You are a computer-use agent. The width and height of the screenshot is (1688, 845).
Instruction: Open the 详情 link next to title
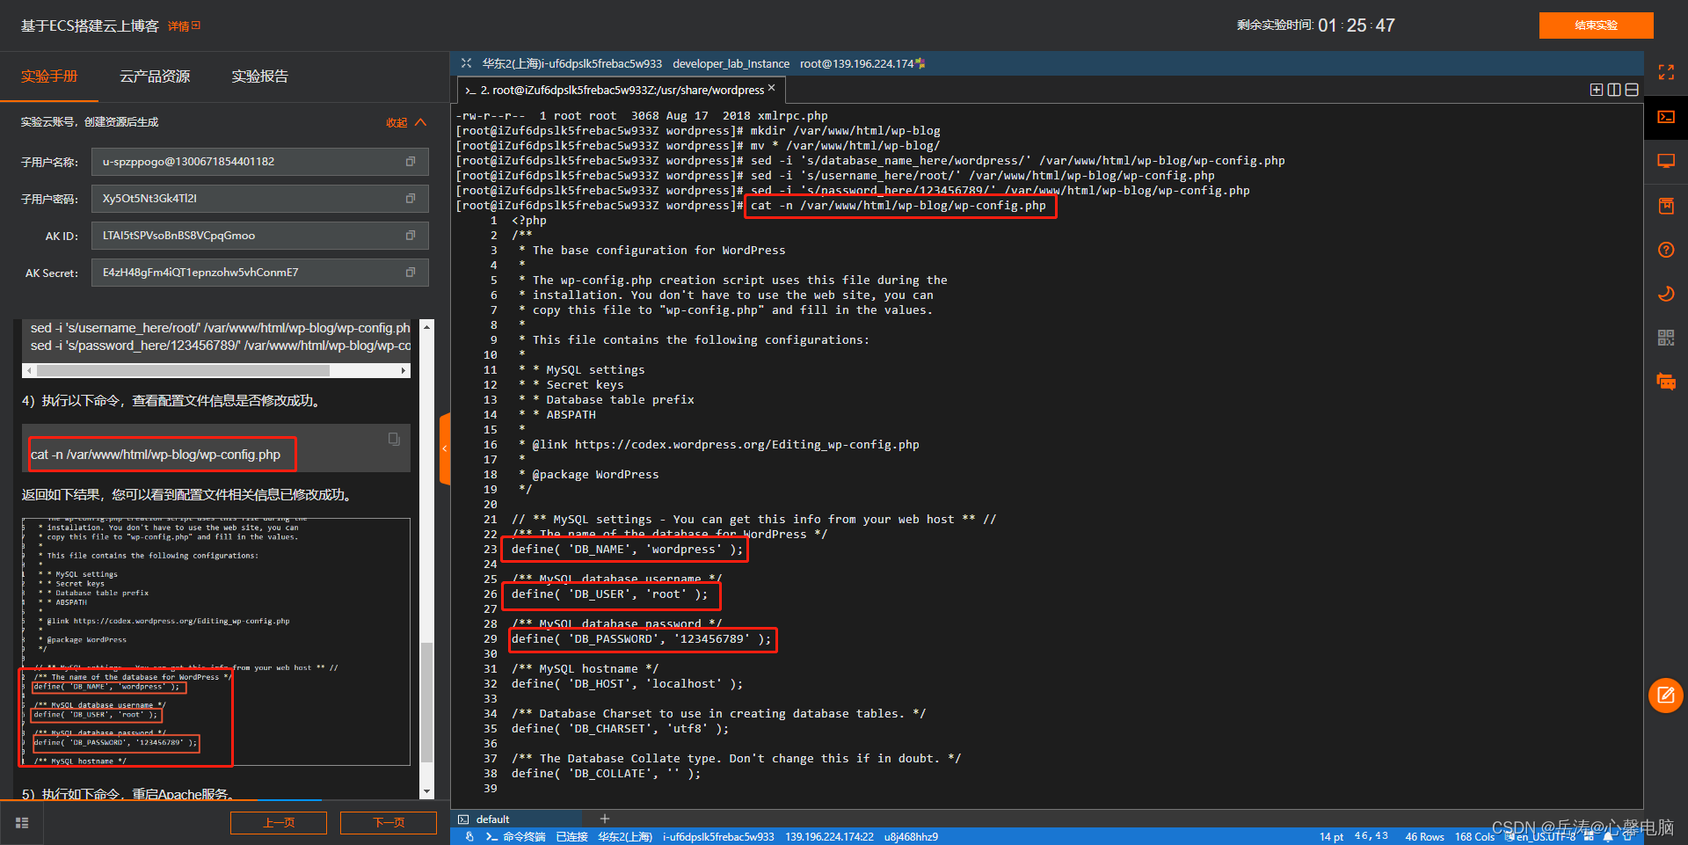(184, 26)
